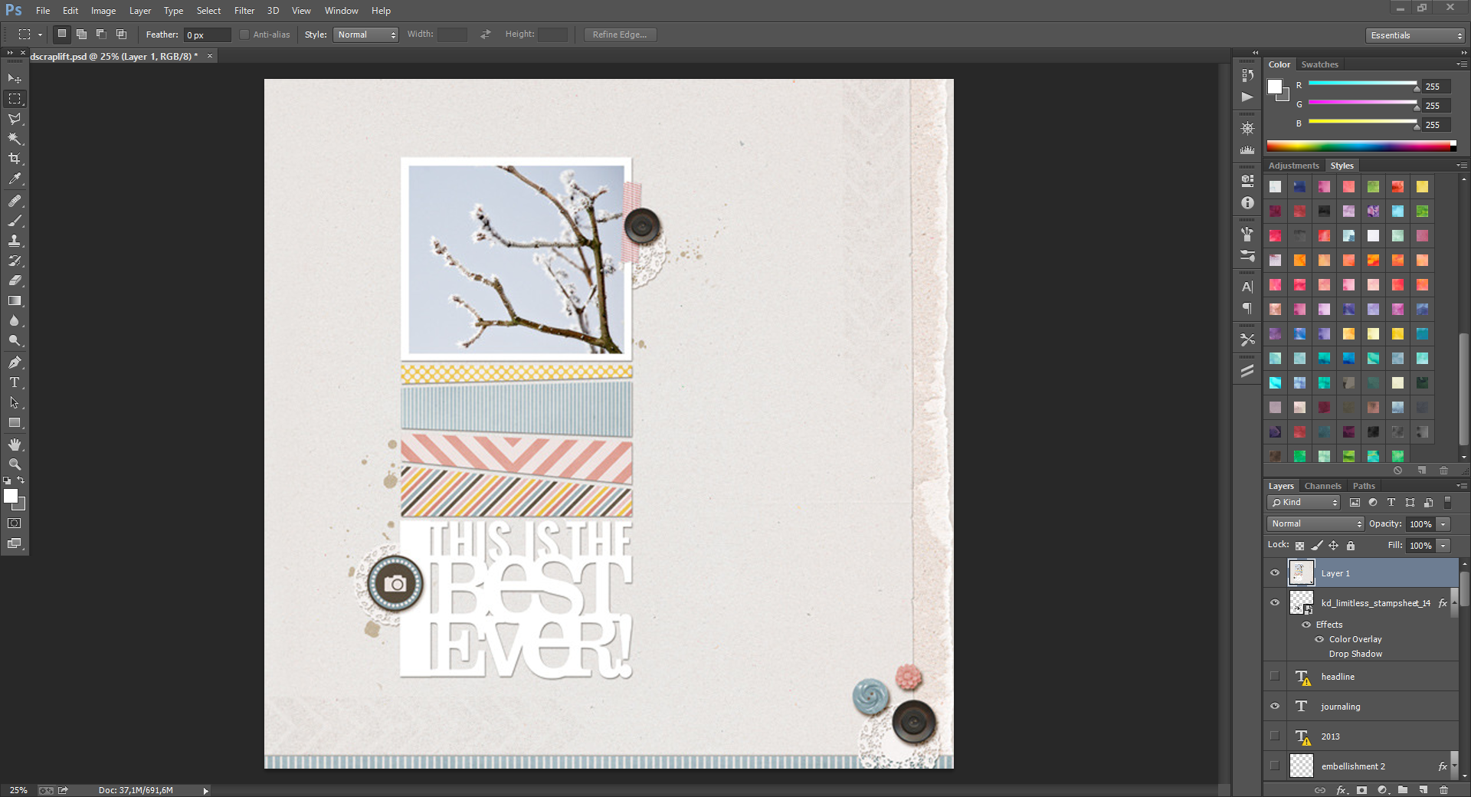The height and width of the screenshot is (797, 1471).
Task: Select the Clone Stamp tool
Action: 15,241
